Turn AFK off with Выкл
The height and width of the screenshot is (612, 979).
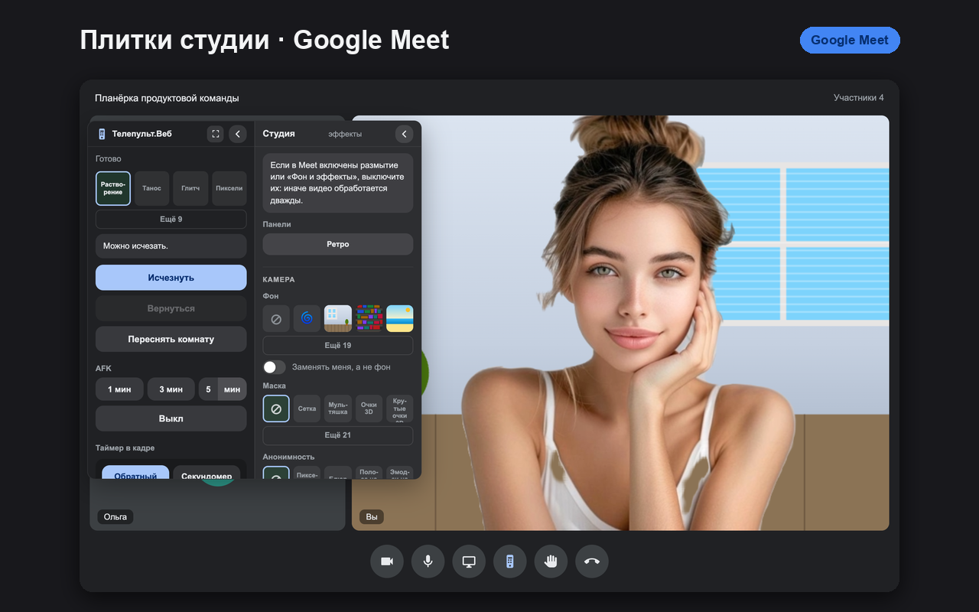tap(171, 418)
